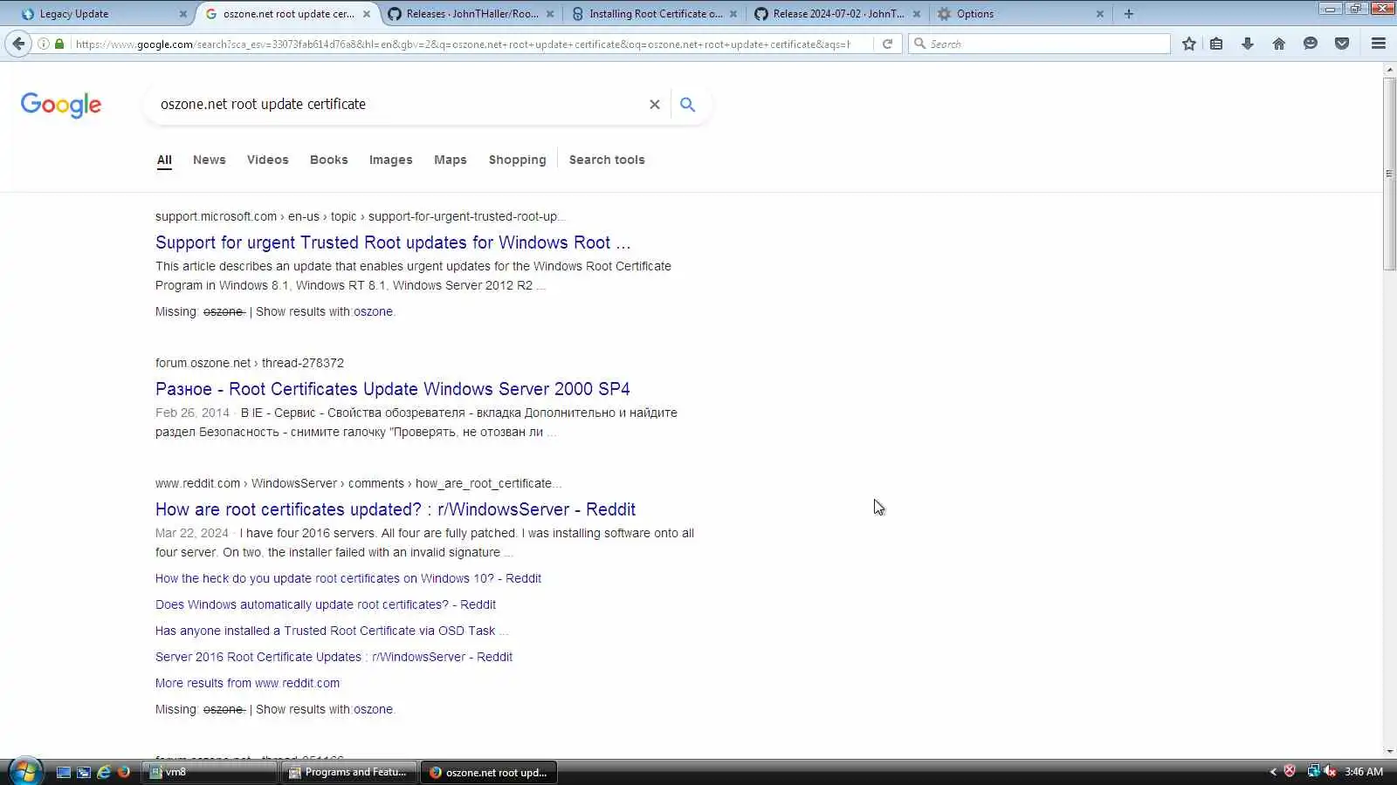This screenshot has width=1397, height=785.
Task: Click the Firefox taskbar button 'oszone.net root upd...'
Action: click(x=490, y=772)
